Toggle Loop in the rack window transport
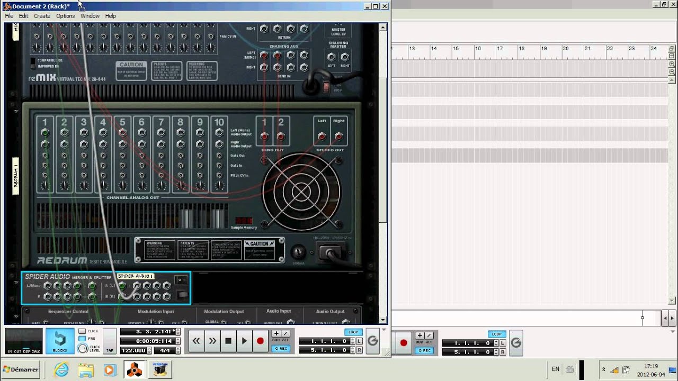The image size is (678, 381). [x=353, y=332]
